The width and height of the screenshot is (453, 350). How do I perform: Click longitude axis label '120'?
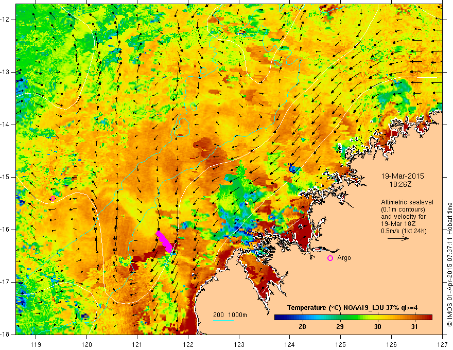pos(86,344)
